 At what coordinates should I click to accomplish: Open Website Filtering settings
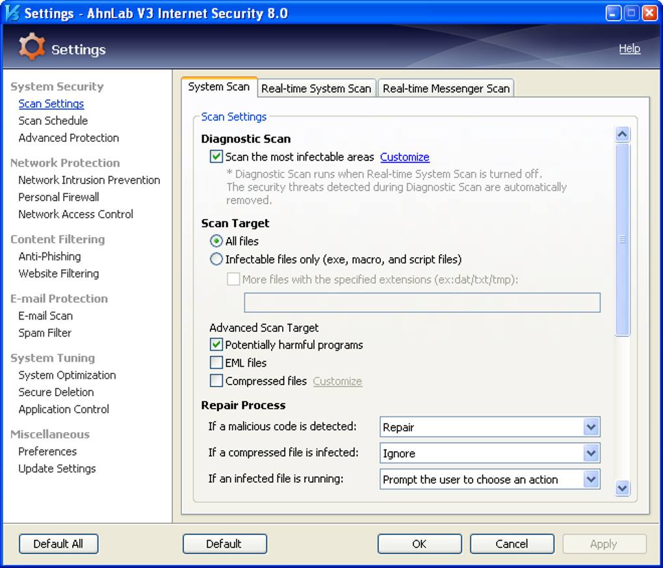tap(58, 273)
